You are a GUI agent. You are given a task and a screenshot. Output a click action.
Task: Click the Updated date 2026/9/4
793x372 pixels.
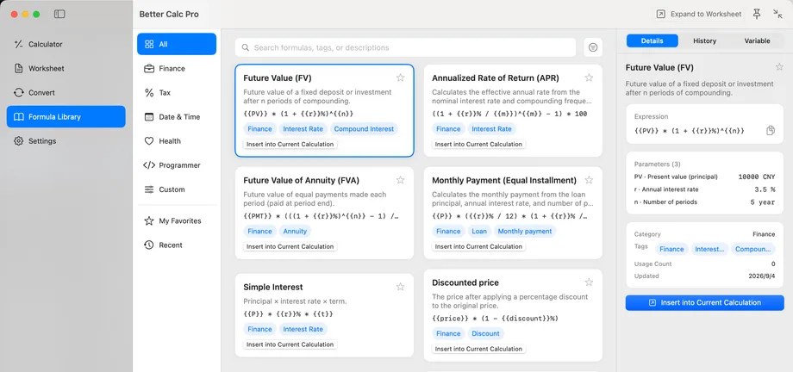762,276
